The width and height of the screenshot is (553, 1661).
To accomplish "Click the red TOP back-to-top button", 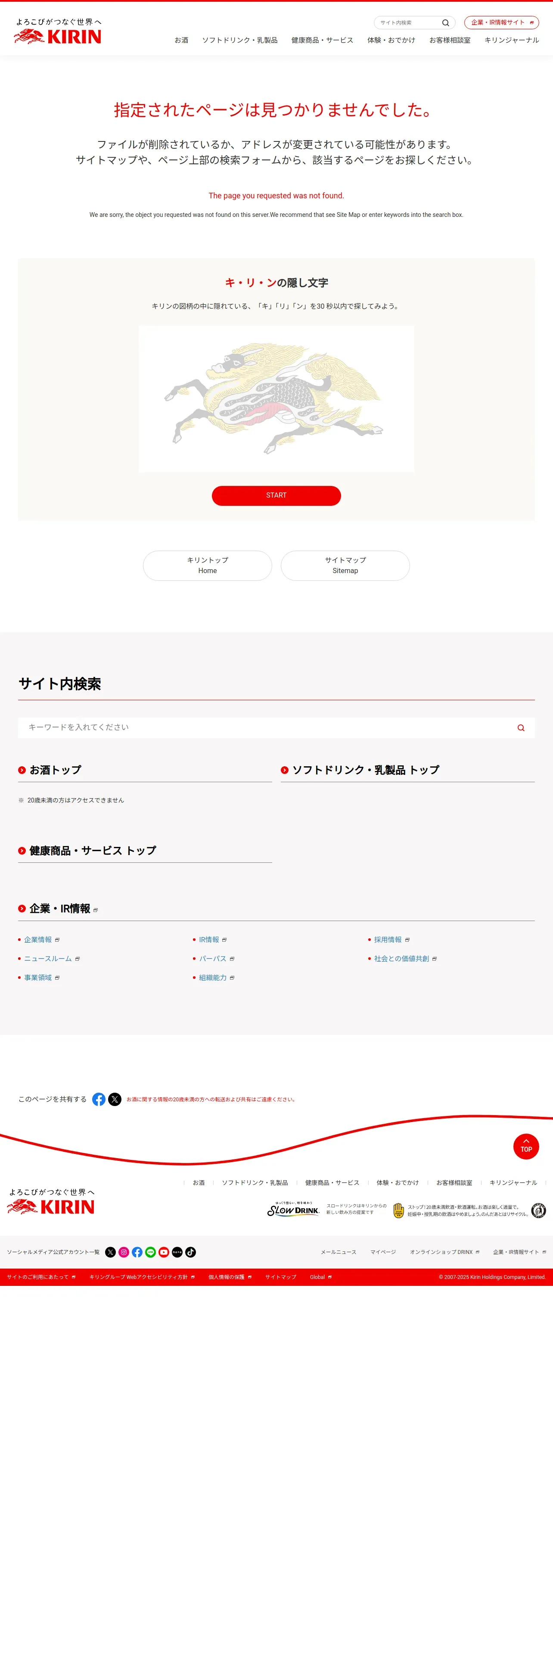I will coord(526,1147).
